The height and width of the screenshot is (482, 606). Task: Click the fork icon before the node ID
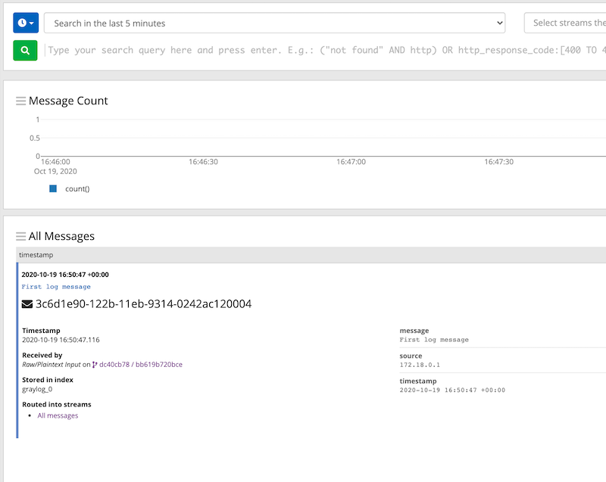(95, 364)
